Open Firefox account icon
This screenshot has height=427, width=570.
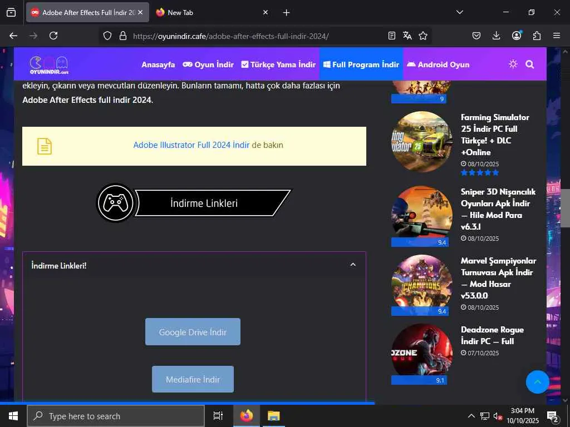click(517, 35)
